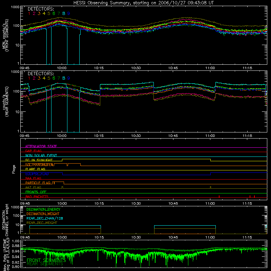Click the DECIMATION_WEIGHT legend entry
Image resolution: width=271 pixels, height=271 pixels.
(43, 214)
